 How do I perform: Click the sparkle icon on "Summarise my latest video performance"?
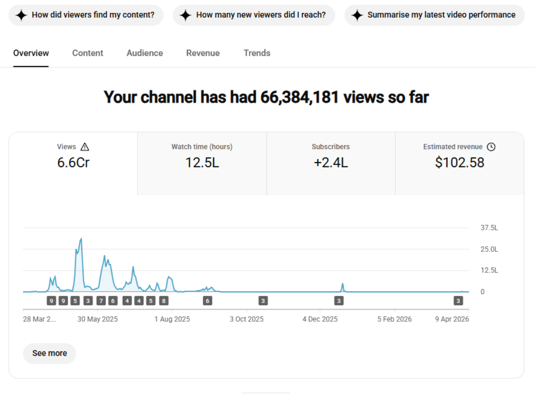[x=357, y=15]
